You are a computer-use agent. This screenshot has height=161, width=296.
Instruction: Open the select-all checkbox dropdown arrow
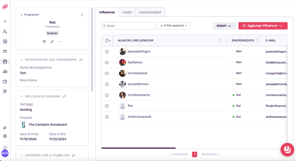point(110,41)
